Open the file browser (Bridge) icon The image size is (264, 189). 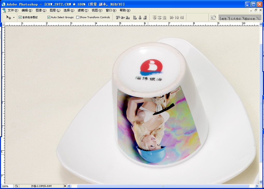213,17
